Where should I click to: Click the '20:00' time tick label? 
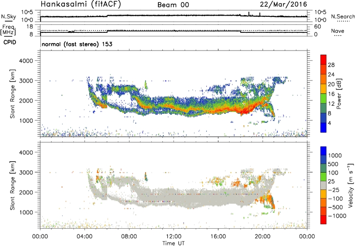[x=263, y=237]
